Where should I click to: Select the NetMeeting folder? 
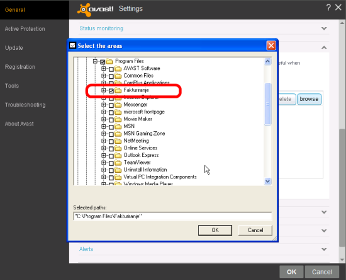(x=136, y=141)
